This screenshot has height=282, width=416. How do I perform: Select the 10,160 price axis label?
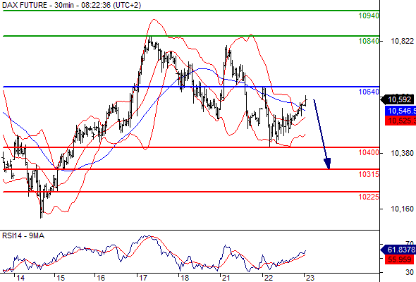click(x=402, y=209)
